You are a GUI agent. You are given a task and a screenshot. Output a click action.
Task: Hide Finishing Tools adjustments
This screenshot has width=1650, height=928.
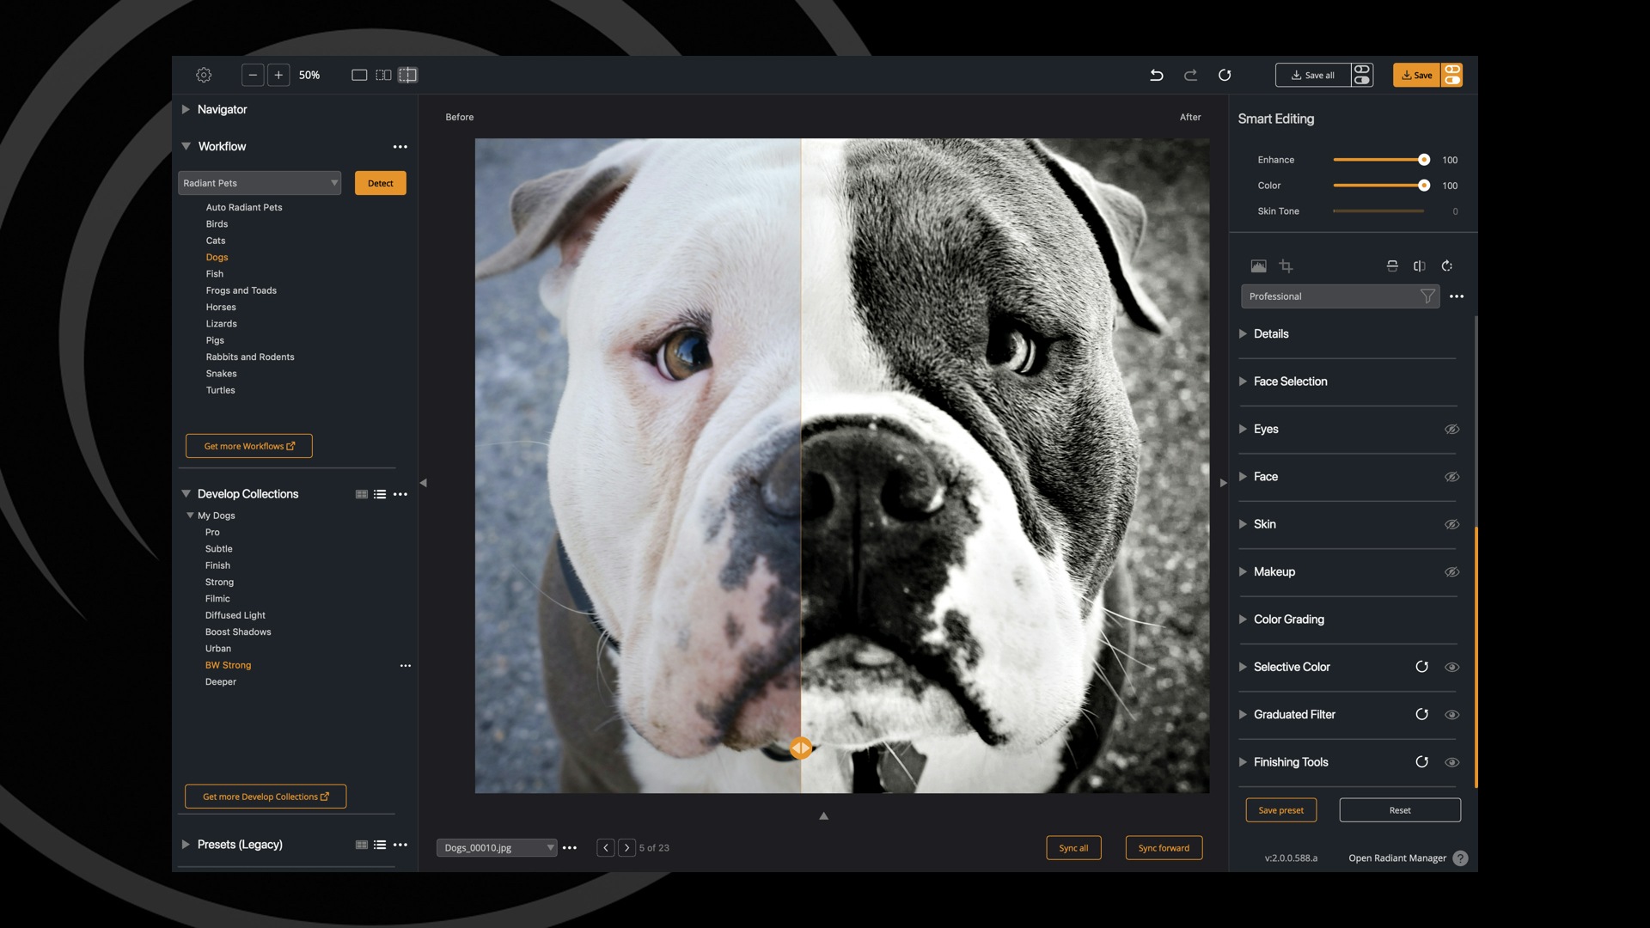(1452, 762)
